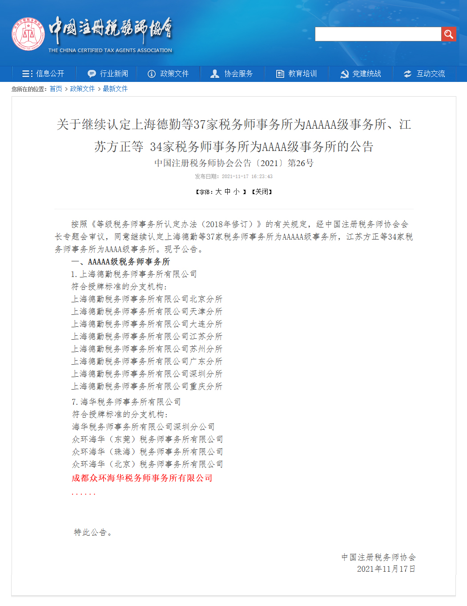467x606 pixels.
Task: Click the 互动交流 refresh arrows icon
Action: 408,74
